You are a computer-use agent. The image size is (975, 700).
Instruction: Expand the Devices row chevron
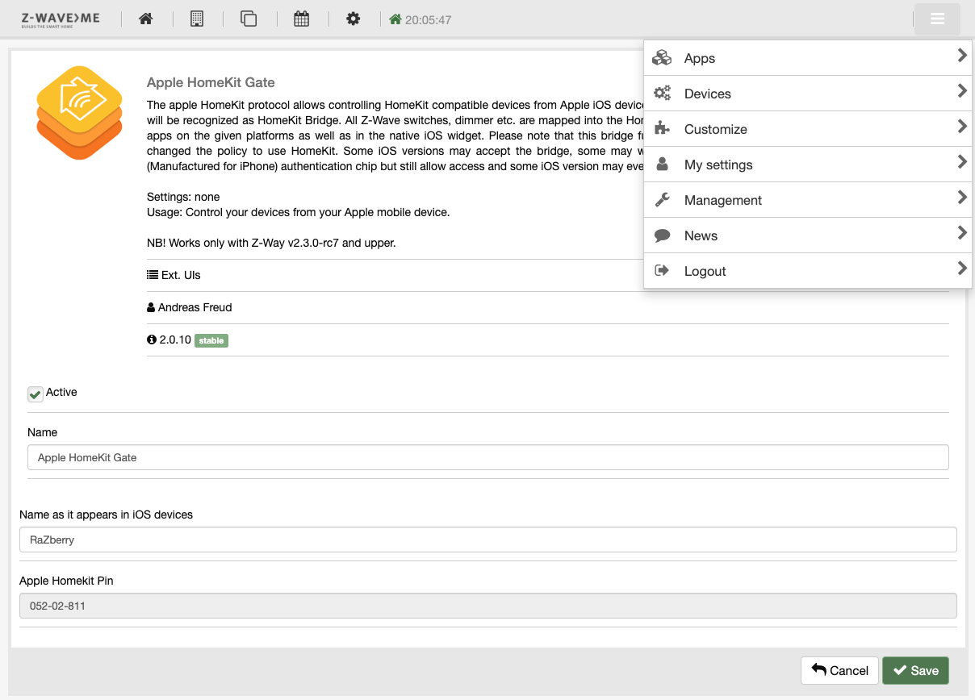(x=962, y=91)
